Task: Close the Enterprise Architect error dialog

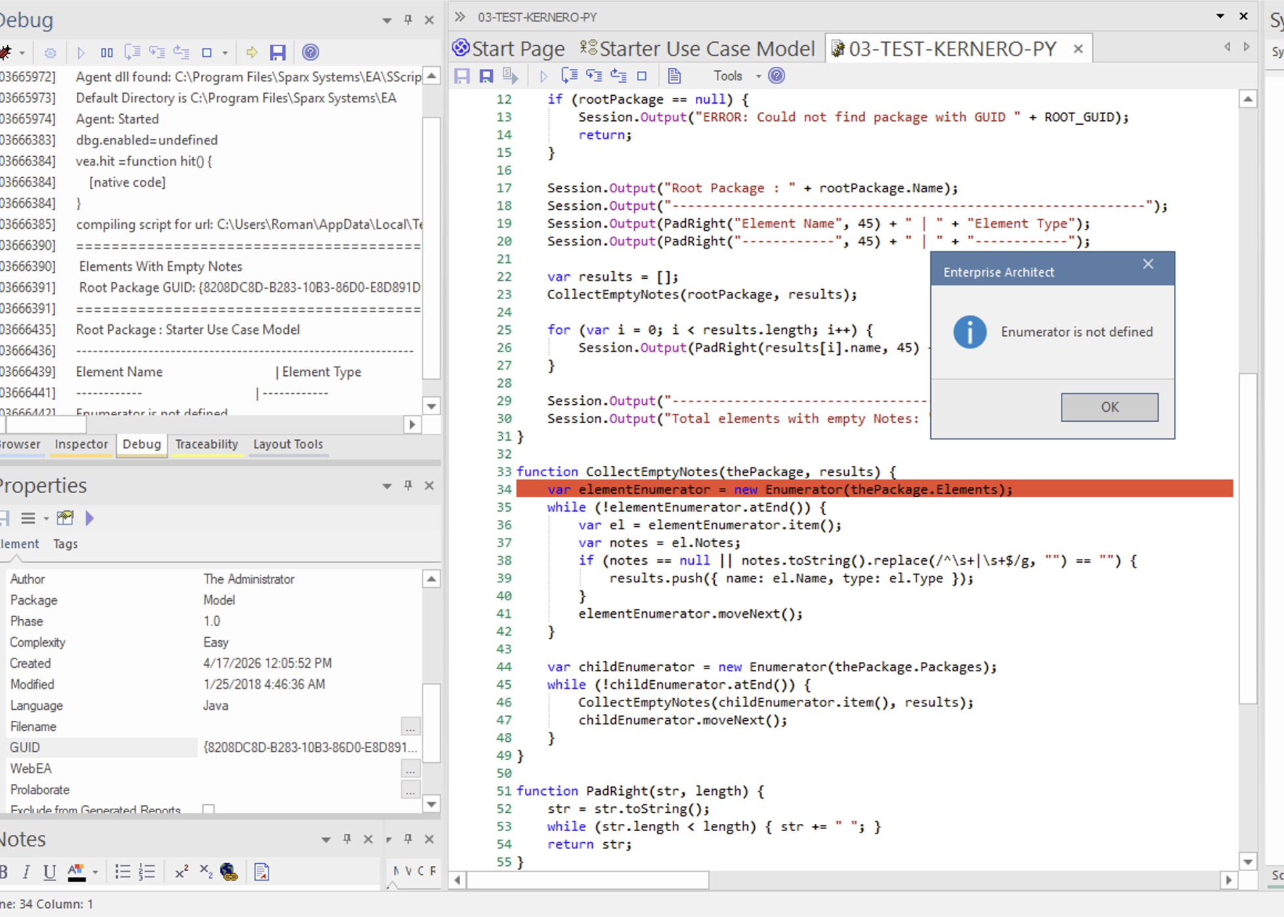Action: (1148, 264)
